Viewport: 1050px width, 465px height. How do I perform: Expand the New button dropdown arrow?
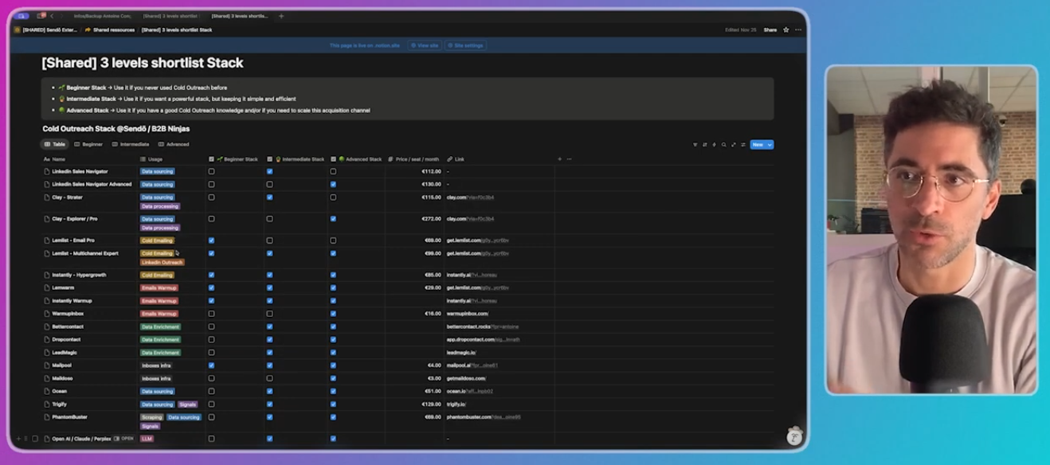coord(770,145)
